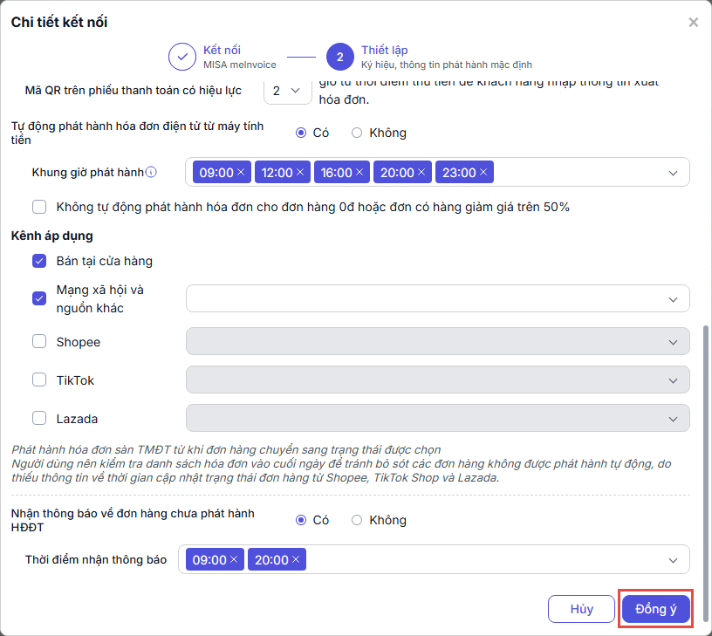The width and height of the screenshot is (712, 636).
Task: Remove the 09:00 issuing time tag
Action: click(x=240, y=173)
